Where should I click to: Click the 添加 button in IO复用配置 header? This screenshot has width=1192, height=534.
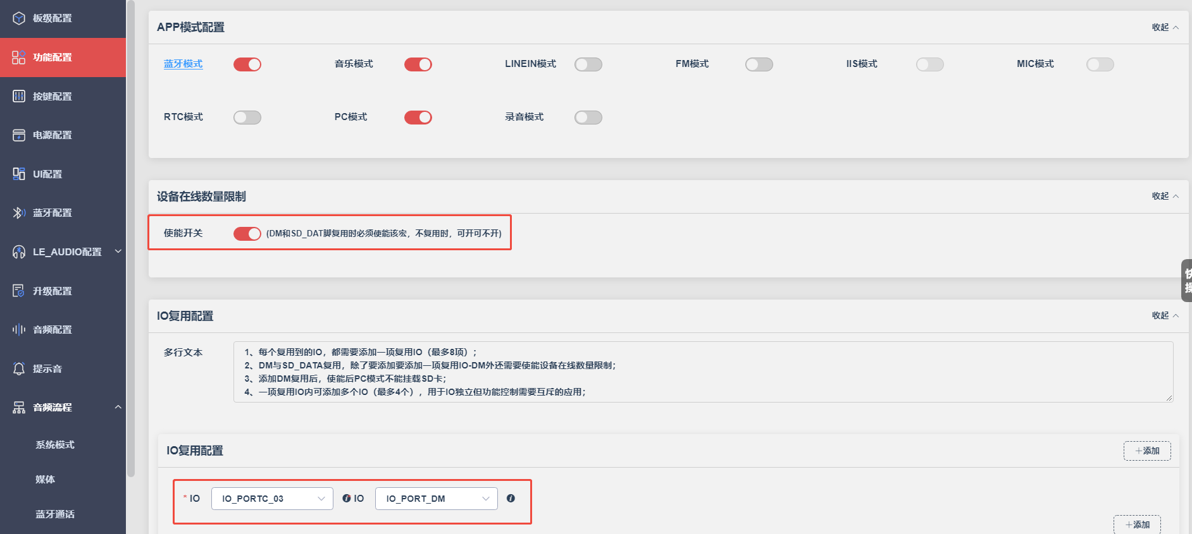coord(1147,451)
